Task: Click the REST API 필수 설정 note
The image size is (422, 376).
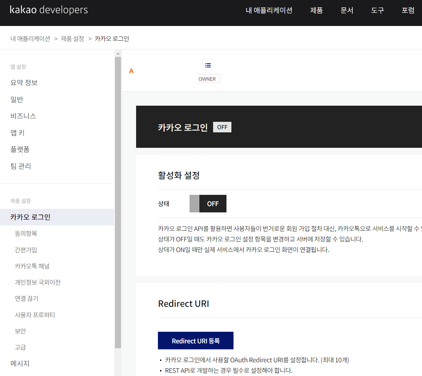Action: coord(229,370)
